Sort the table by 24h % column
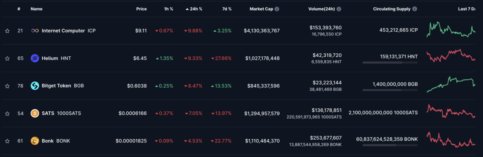 click(x=194, y=9)
